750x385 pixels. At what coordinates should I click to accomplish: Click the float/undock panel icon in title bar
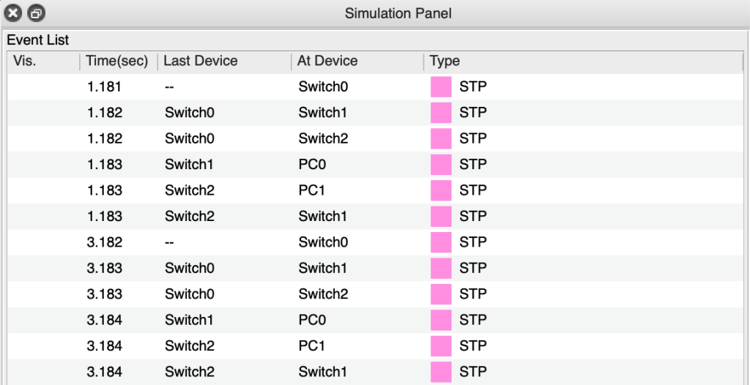point(37,13)
